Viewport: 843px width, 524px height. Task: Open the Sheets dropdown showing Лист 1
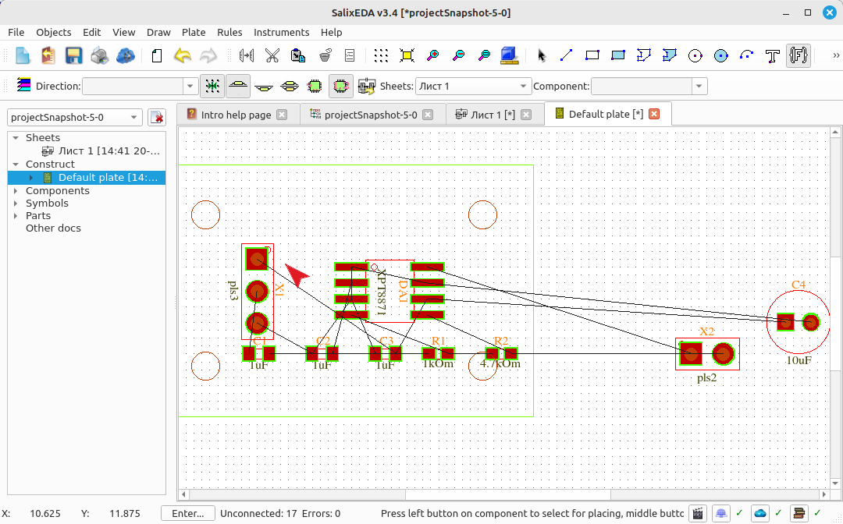tap(473, 86)
